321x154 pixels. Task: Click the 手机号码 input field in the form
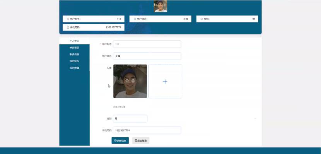[147, 130]
